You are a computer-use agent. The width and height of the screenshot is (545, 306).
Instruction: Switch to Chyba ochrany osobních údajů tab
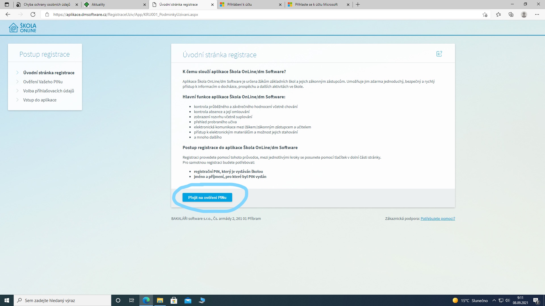(47, 5)
